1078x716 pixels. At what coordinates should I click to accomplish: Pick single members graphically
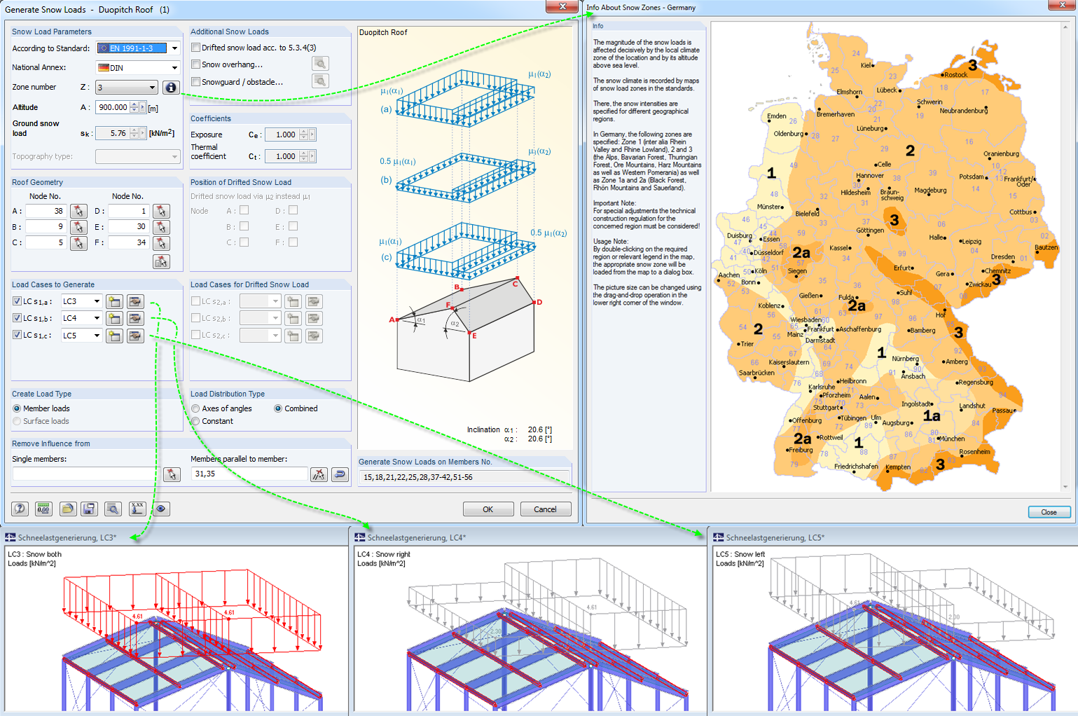172,474
